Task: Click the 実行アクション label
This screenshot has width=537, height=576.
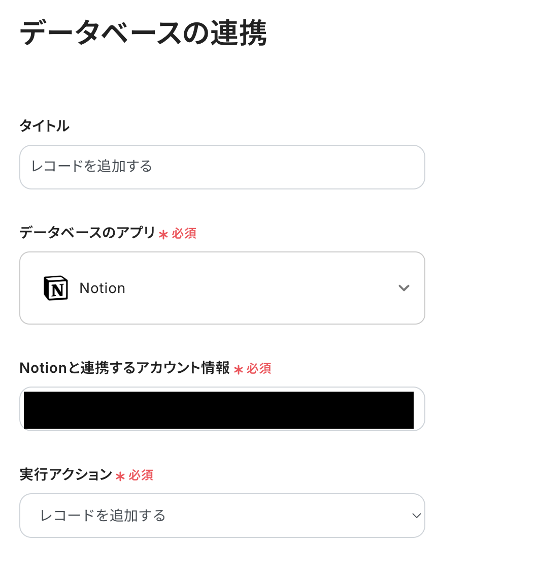Action: (x=65, y=474)
